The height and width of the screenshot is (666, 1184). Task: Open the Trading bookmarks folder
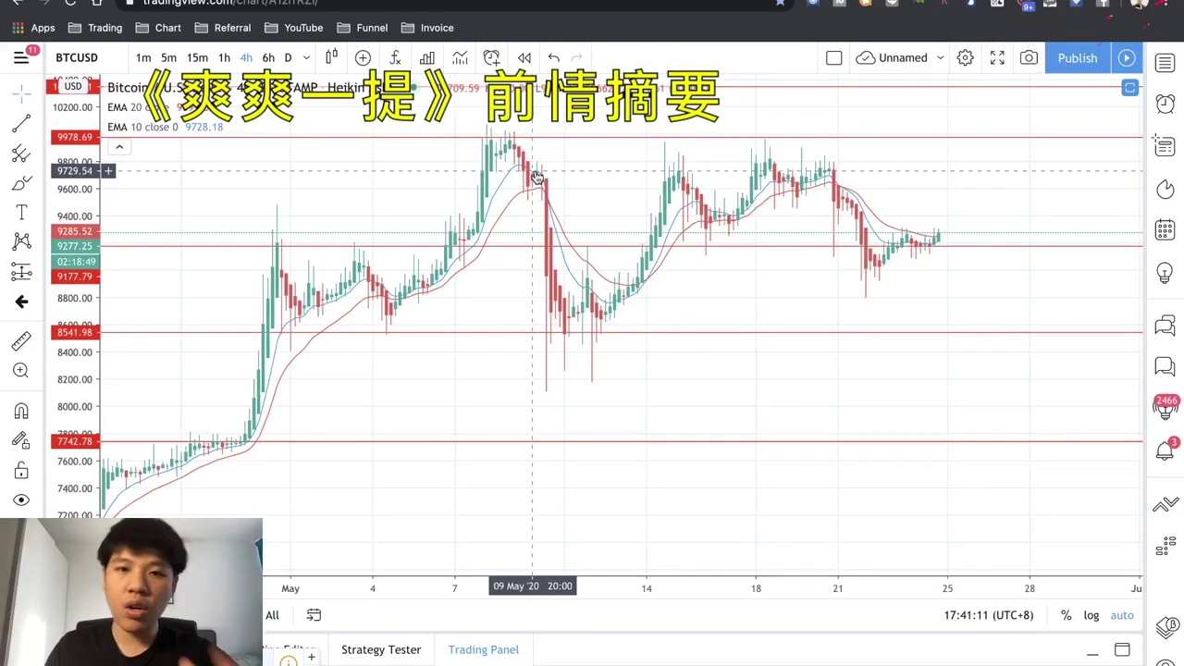tap(95, 28)
